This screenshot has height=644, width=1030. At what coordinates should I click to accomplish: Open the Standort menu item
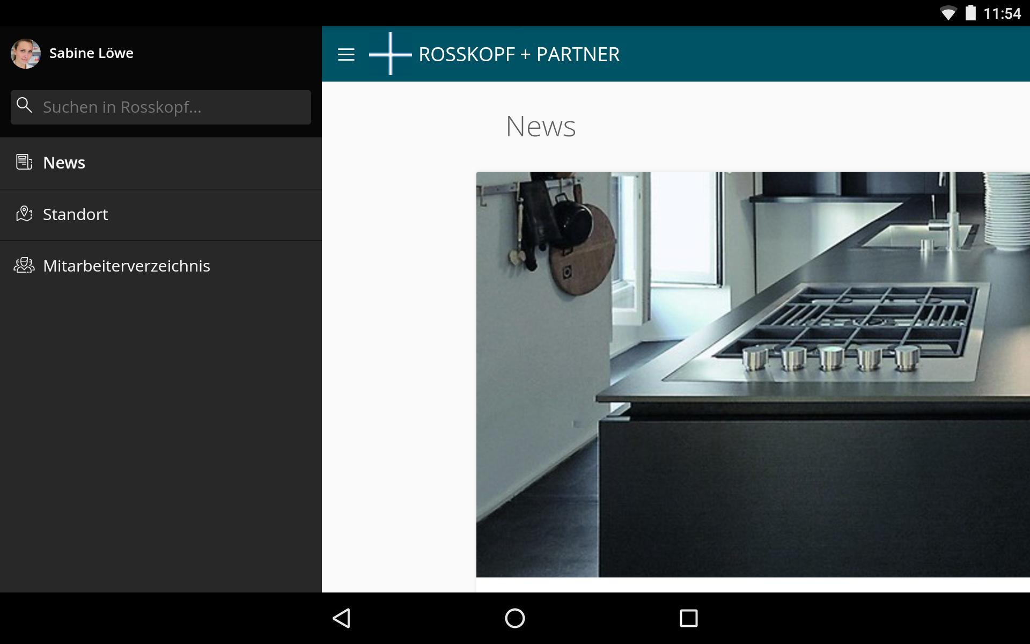161,215
